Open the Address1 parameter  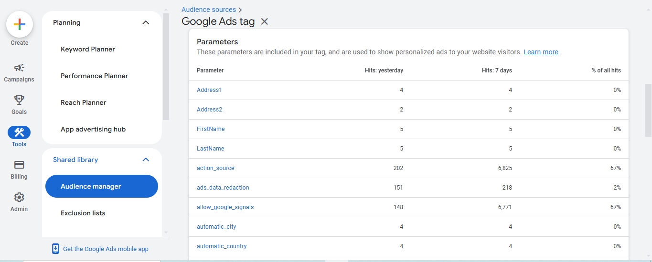pos(209,90)
